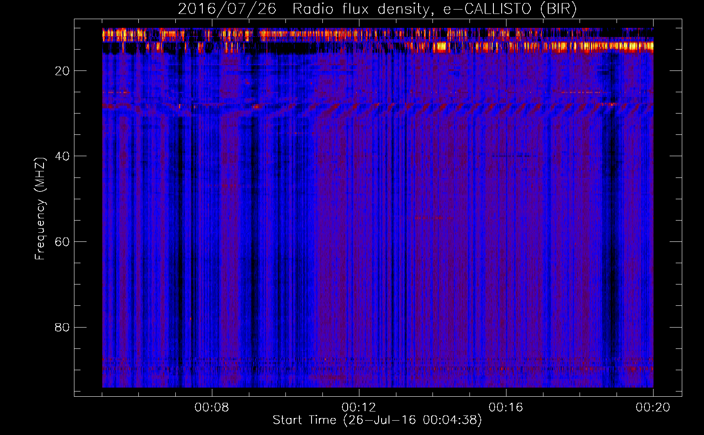Click the 00:16 time axis label
704x435 pixels.
pyautogui.click(x=506, y=408)
